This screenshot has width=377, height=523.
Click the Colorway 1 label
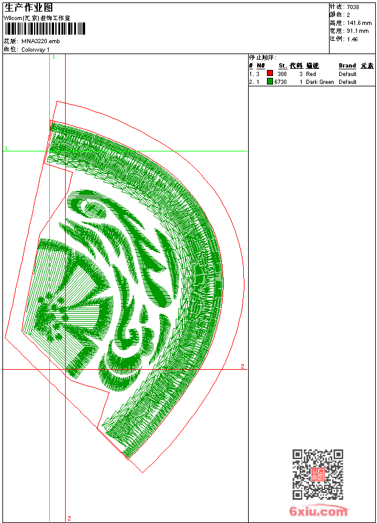click(x=36, y=50)
